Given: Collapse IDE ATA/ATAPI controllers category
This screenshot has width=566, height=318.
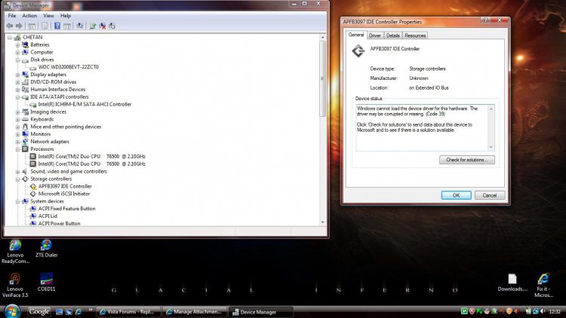Looking at the screenshot, I should [17, 97].
